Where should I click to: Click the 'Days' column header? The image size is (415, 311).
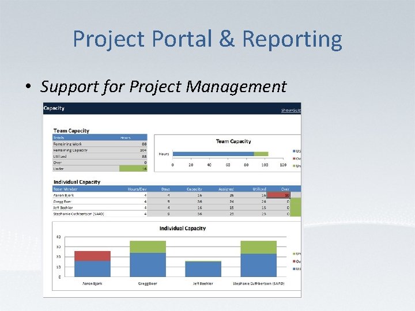(165, 189)
